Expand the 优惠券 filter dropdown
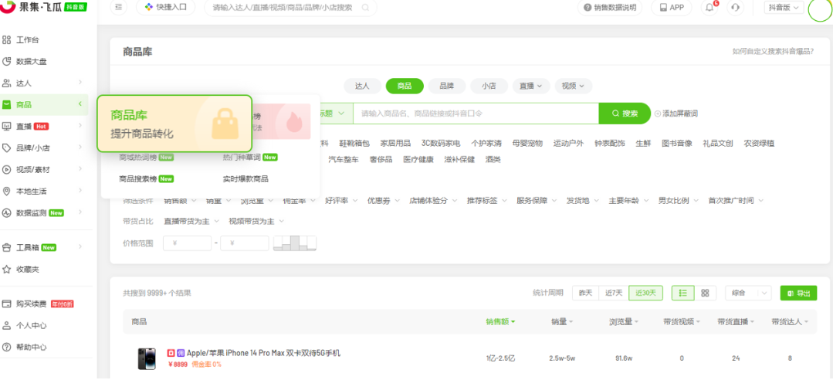 point(382,200)
